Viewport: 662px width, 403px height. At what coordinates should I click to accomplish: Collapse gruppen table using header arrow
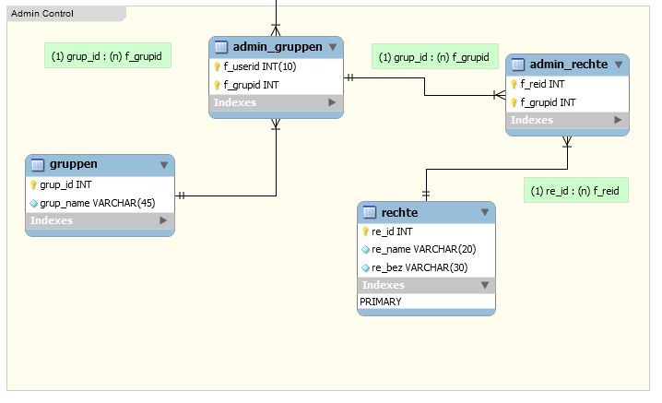163,165
